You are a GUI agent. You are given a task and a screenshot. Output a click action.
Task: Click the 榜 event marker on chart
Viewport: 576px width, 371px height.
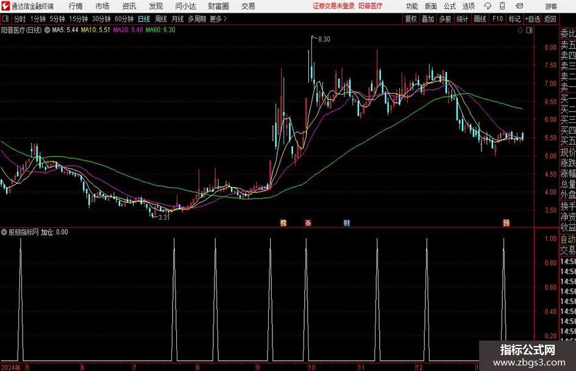coord(283,222)
